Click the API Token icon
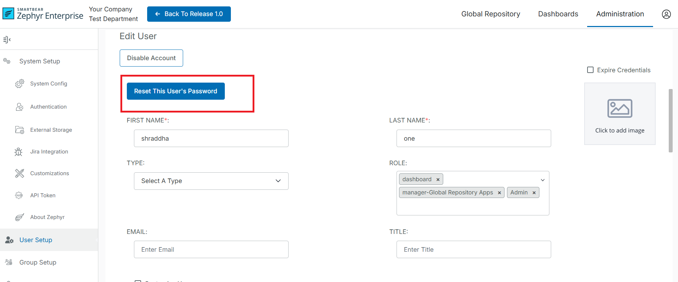The image size is (678, 282). pyautogui.click(x=19, y=195)
